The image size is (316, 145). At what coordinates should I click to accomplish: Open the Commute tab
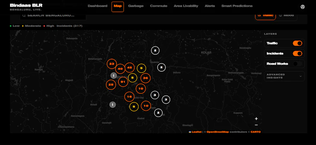[x=159, y=6]
